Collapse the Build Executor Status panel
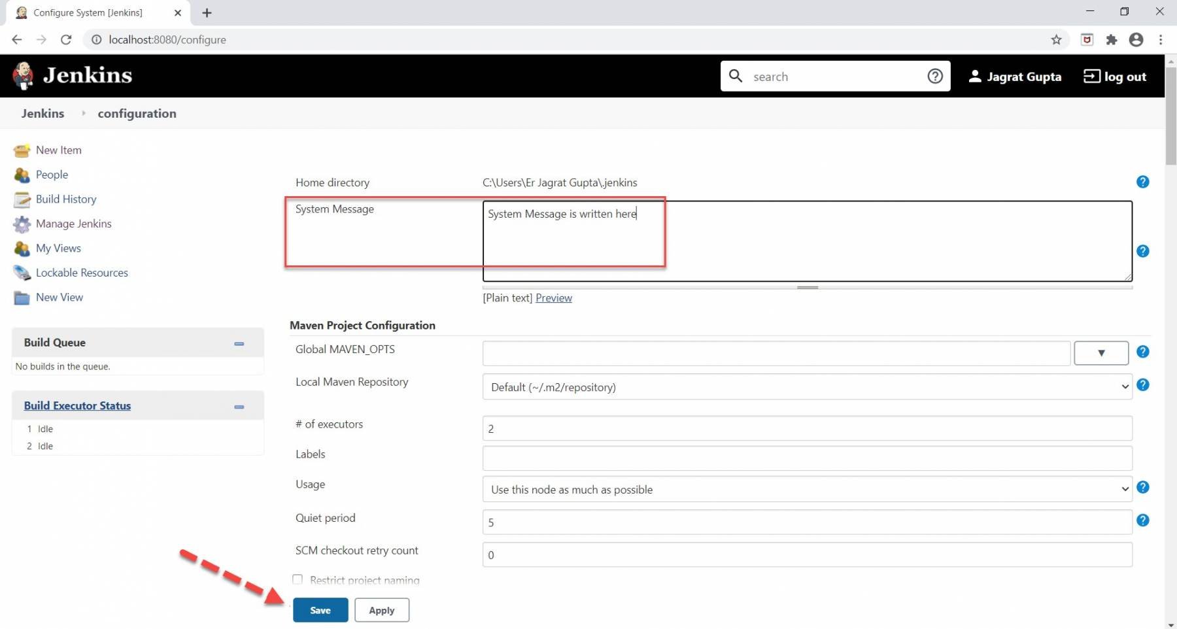Screen dimensions: 1177x629 (239, 406)
